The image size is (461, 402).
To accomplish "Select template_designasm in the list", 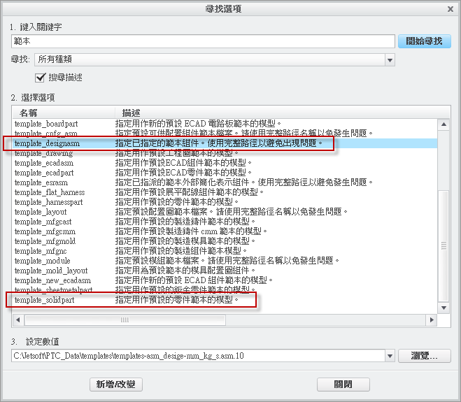I will (48, 143).
